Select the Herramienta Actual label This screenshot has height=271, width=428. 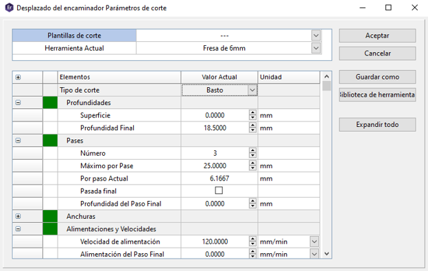[74, 48]
